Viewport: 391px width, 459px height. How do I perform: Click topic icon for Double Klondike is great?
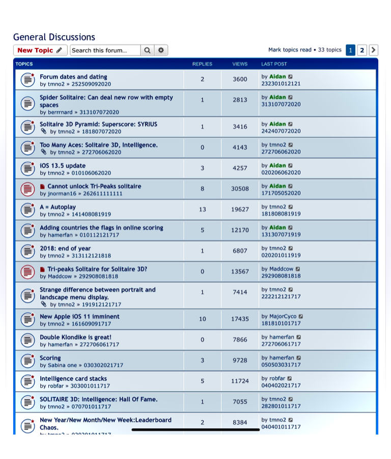28,340
